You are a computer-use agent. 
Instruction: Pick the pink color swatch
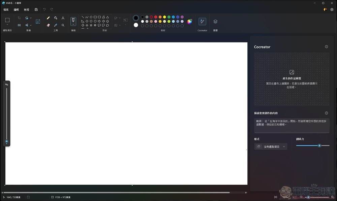click(x=156, y=21)
